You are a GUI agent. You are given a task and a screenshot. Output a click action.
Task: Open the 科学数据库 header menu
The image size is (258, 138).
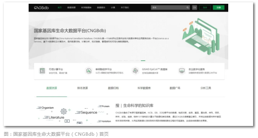tap(86, 8)
